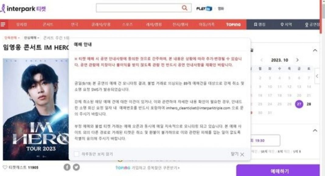Share the concert via Facebook icon

click(x=67, y=167)
